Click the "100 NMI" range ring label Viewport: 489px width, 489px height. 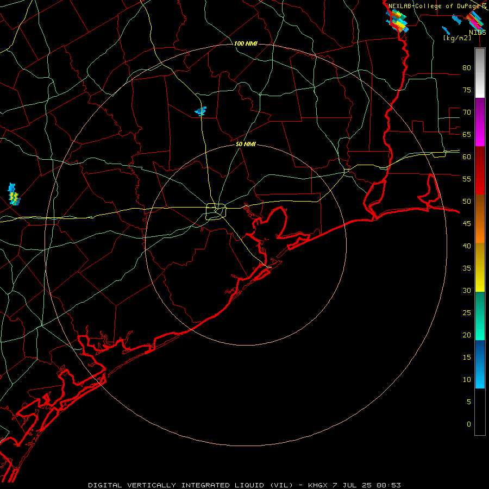(x=246, y=43)
